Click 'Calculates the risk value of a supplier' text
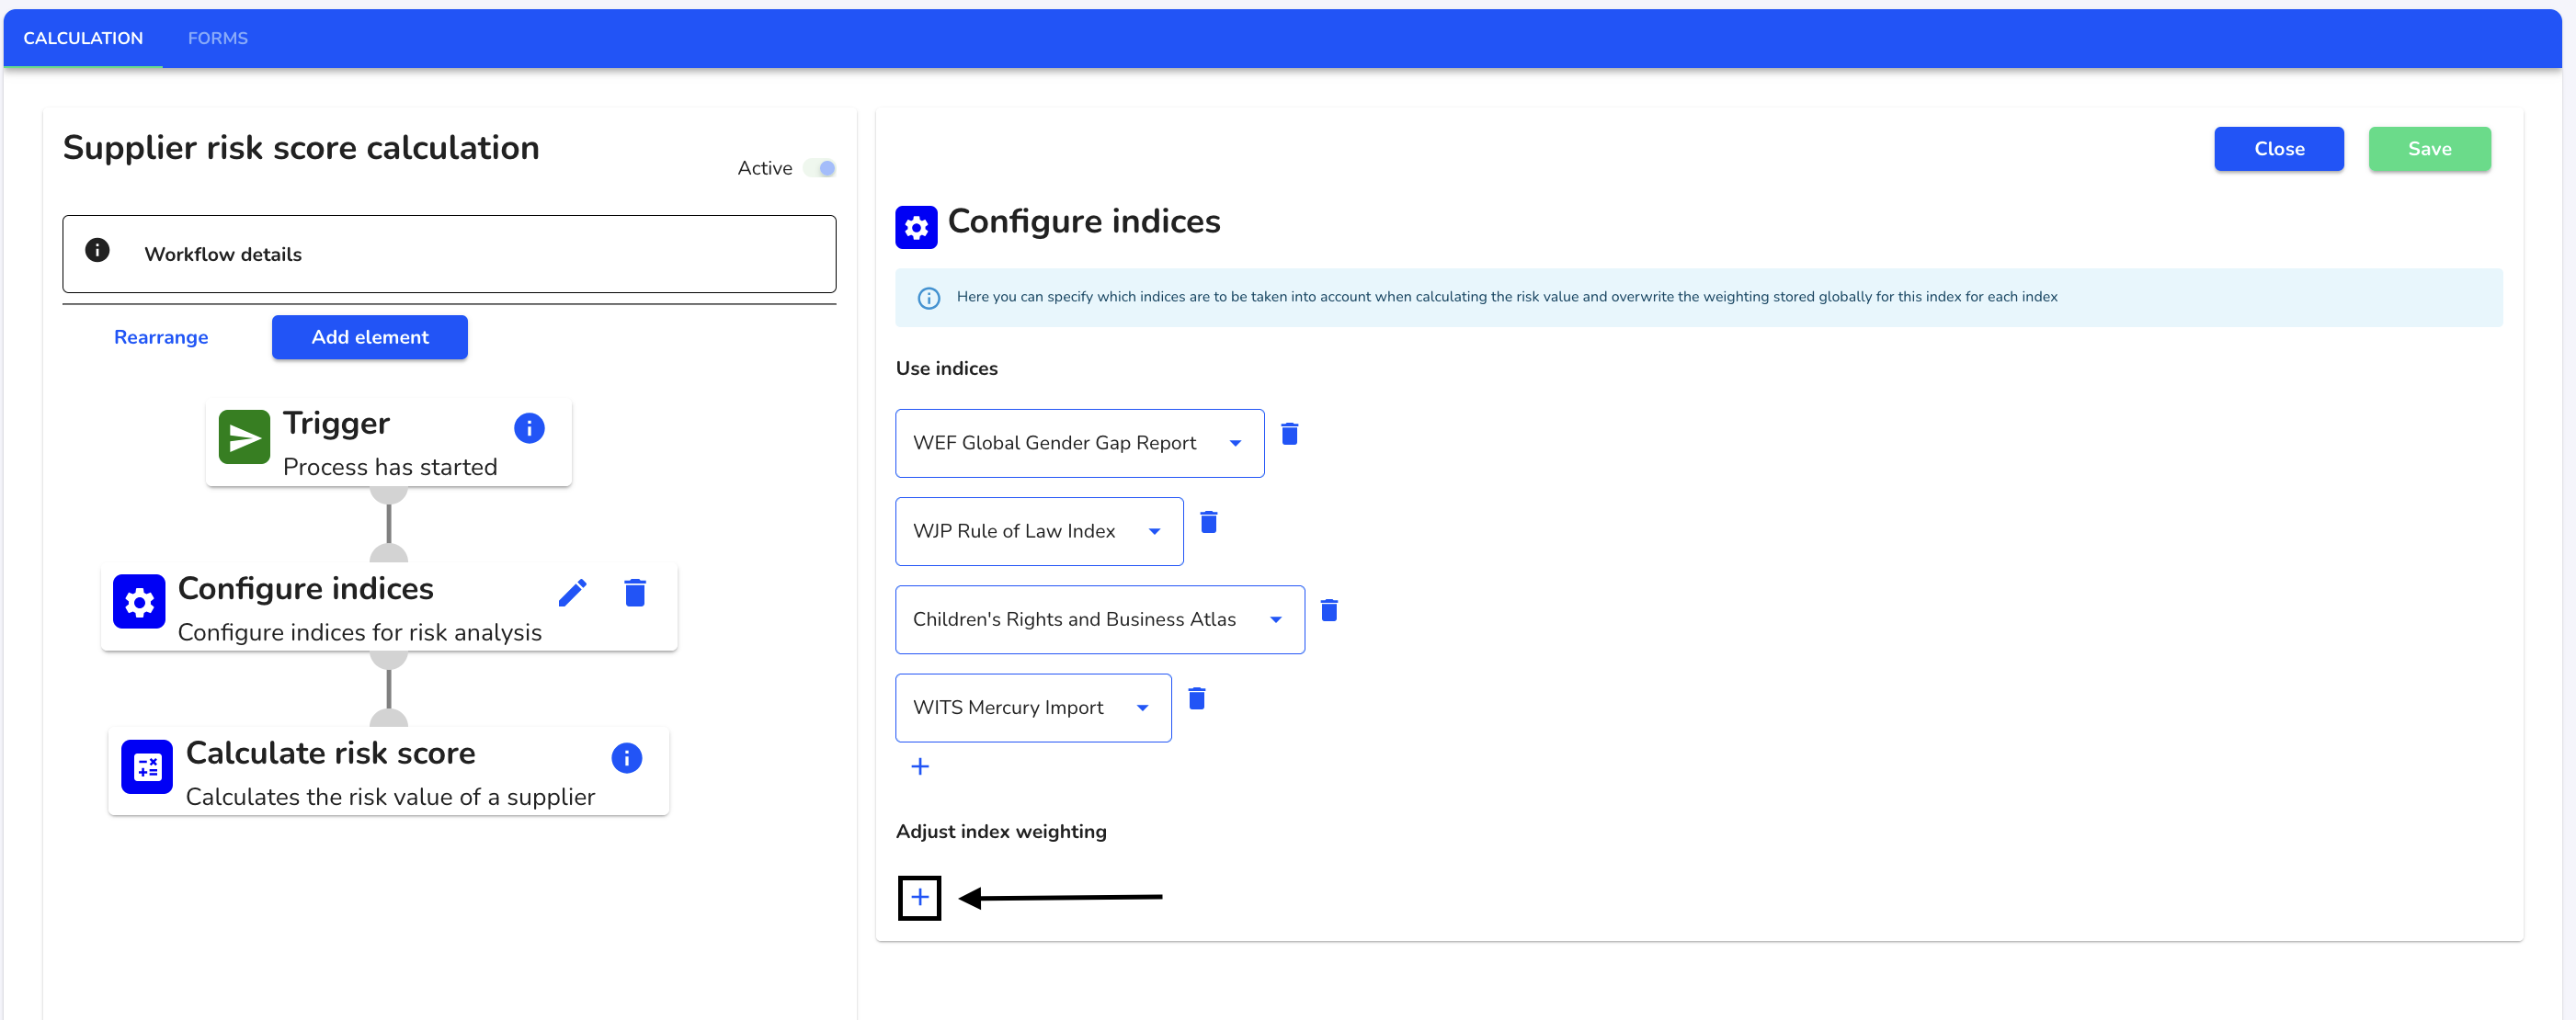Screen dimensions: 2576x1020 (x=390, y=797)
